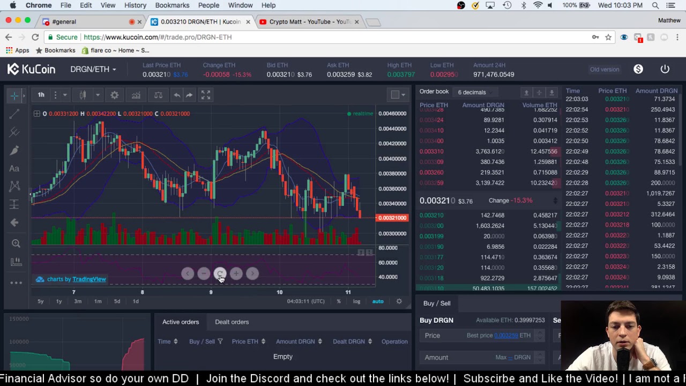686x386 pixels.
Task: Switch to the Old version
Action: (x=605, y=70)
